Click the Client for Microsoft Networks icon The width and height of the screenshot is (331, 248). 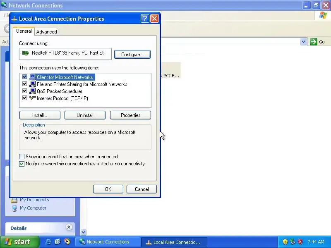tap(33, 77)
